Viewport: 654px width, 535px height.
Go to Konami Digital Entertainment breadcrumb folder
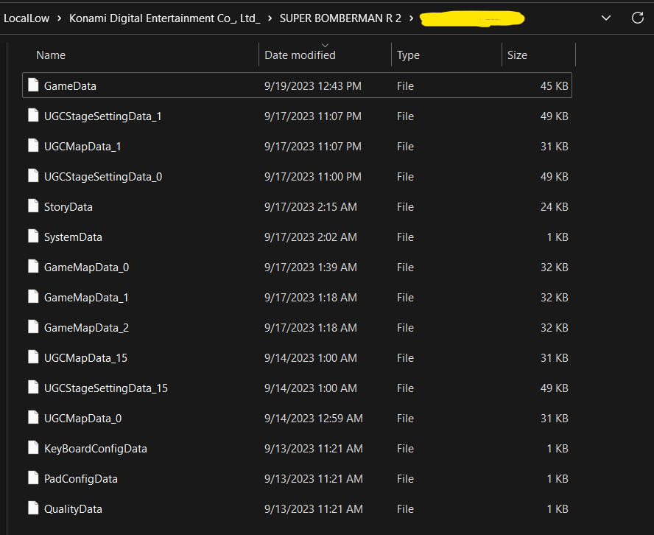tap(164, 18)
